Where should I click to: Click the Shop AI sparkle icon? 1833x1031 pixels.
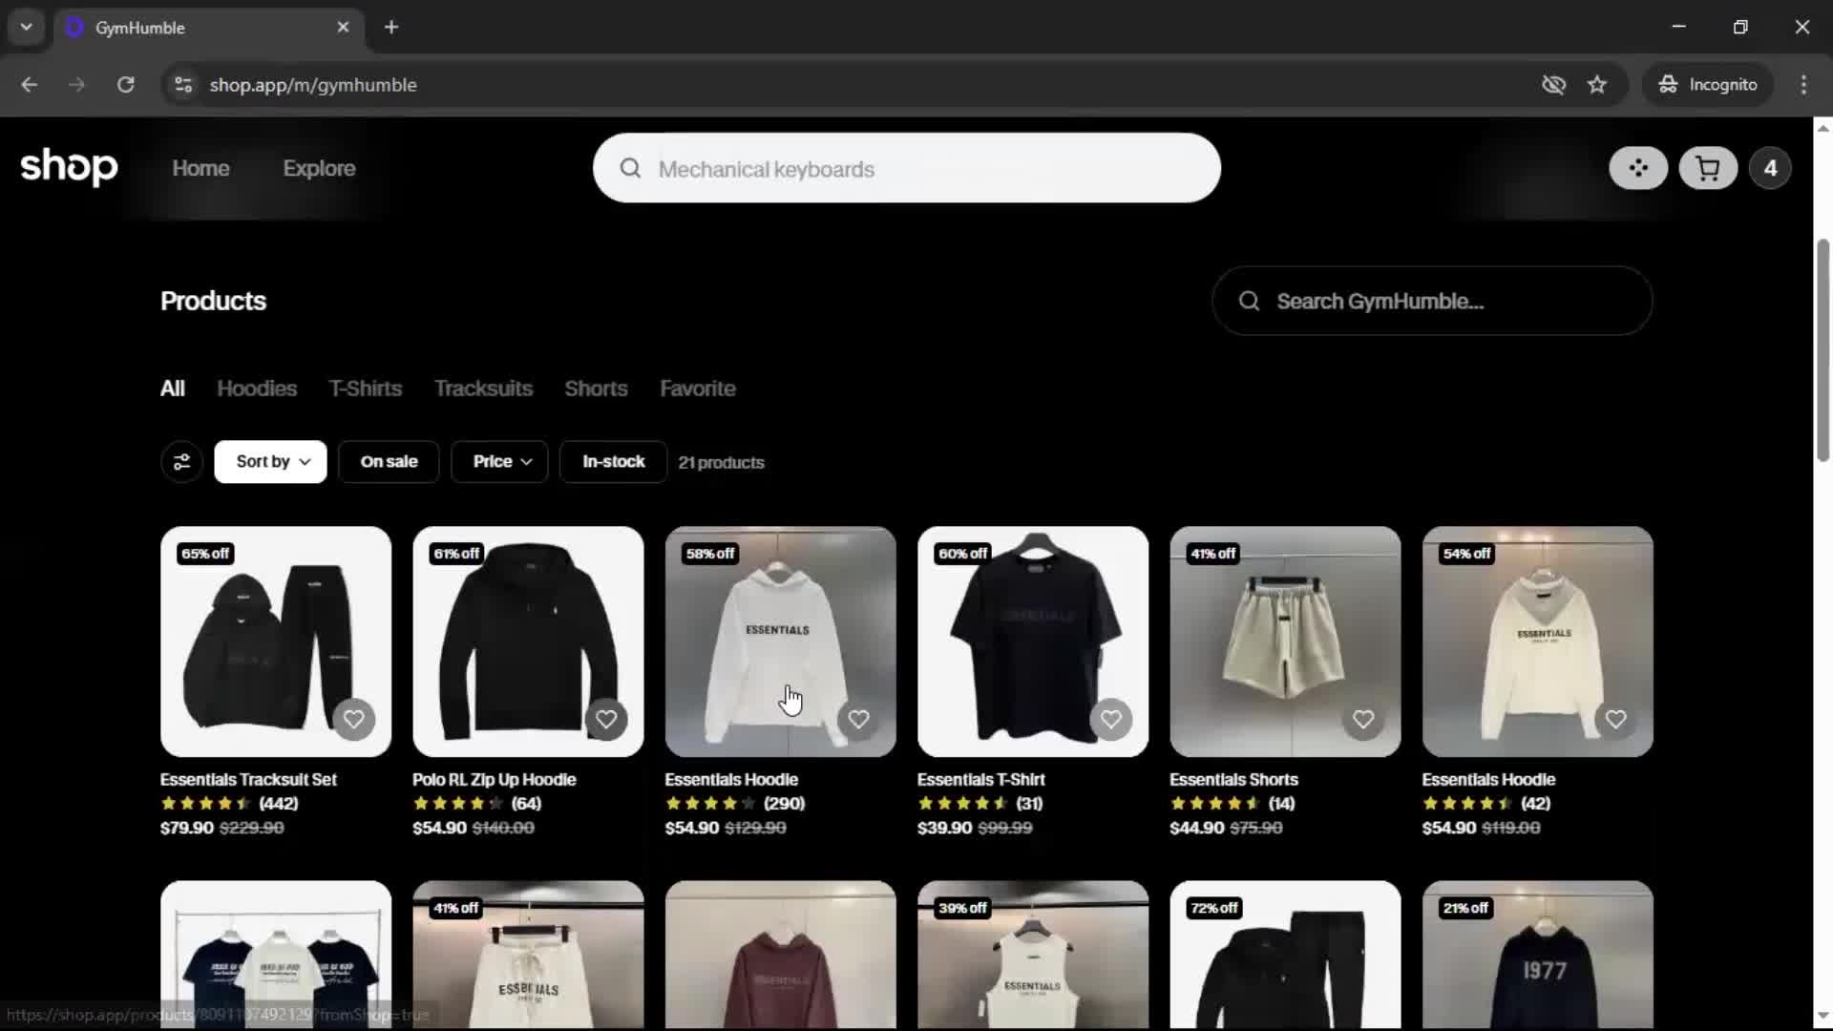[1638, 169]
